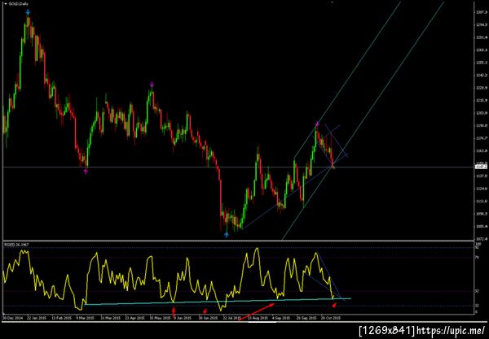The width and height of the screenshot is (489, 339).
Task: Click the highlighted current price tag on axis
Action: tap(481, 167)
